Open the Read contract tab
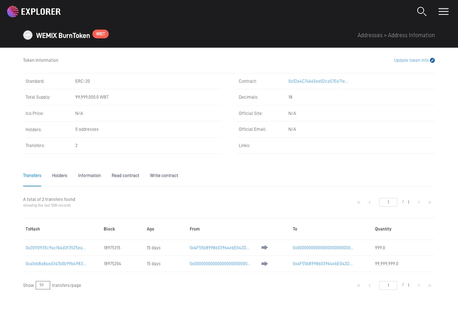This screenshot has width=458, height=309. 125,176
